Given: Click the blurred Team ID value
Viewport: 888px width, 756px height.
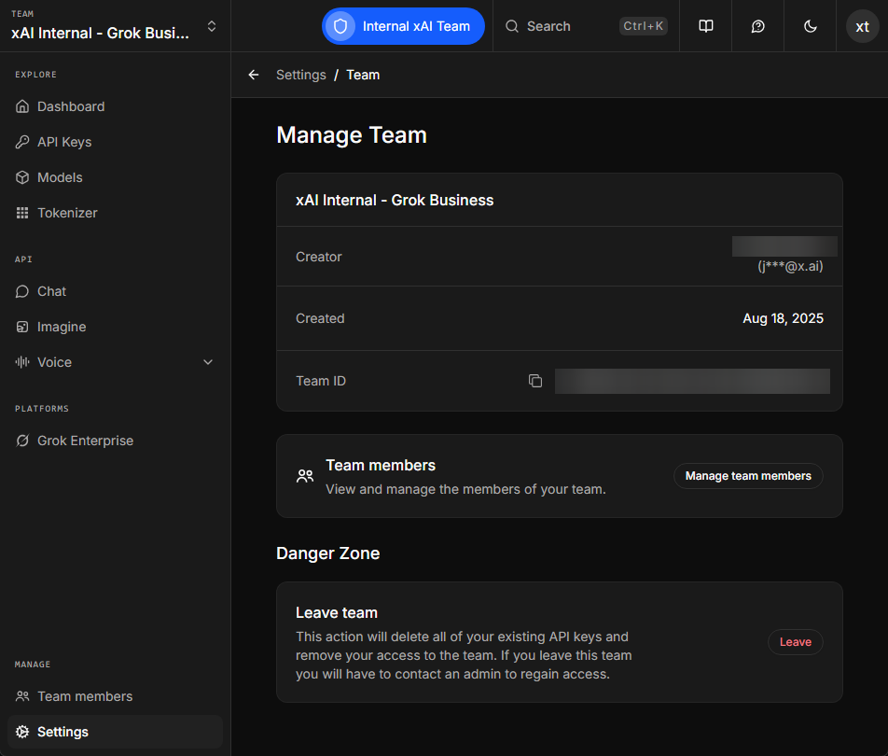Looking at the screenshot, I should click(692, 381).
